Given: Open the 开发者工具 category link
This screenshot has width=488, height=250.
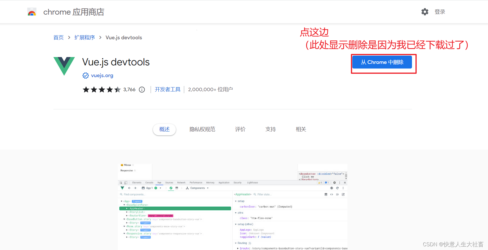Looking at the screenshot, I should pos(168,89).
